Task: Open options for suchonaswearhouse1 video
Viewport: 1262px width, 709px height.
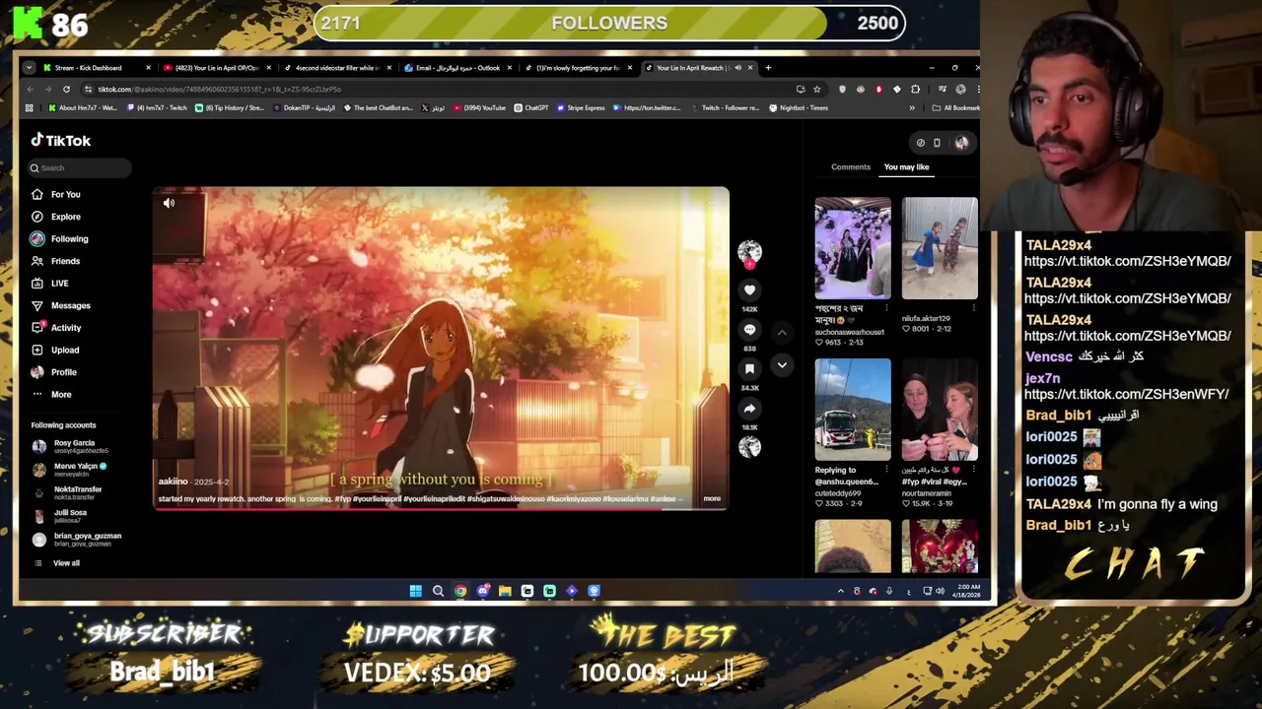Action: coord(886,307)
